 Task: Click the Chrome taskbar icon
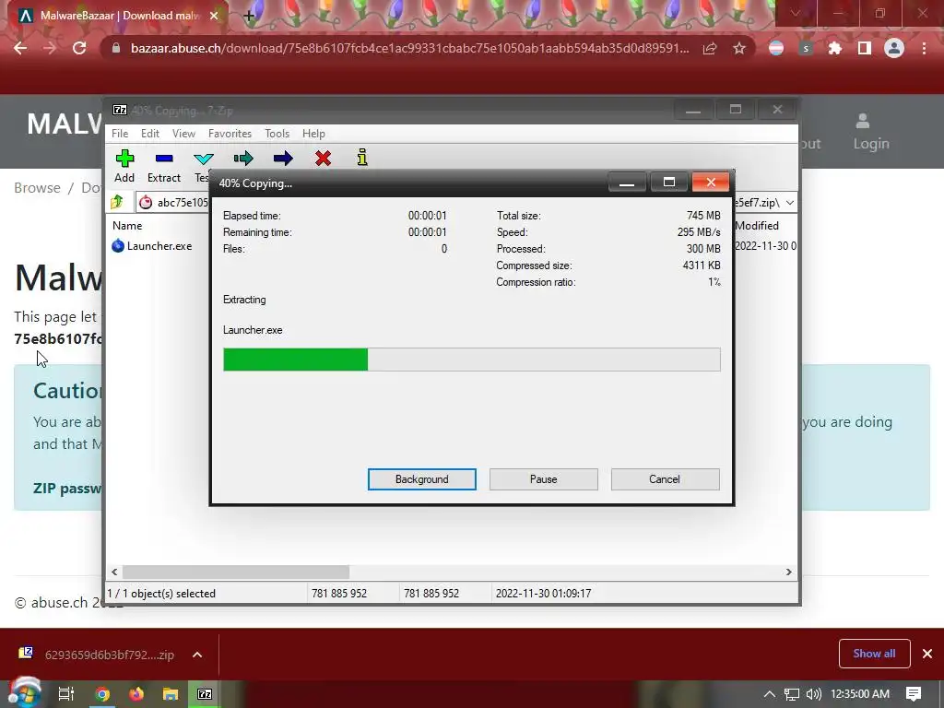click(102, 694)
